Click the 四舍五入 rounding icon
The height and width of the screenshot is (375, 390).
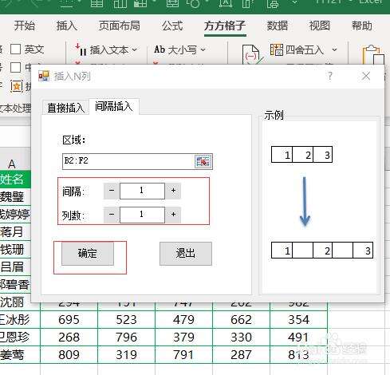(x=277, y=49)
